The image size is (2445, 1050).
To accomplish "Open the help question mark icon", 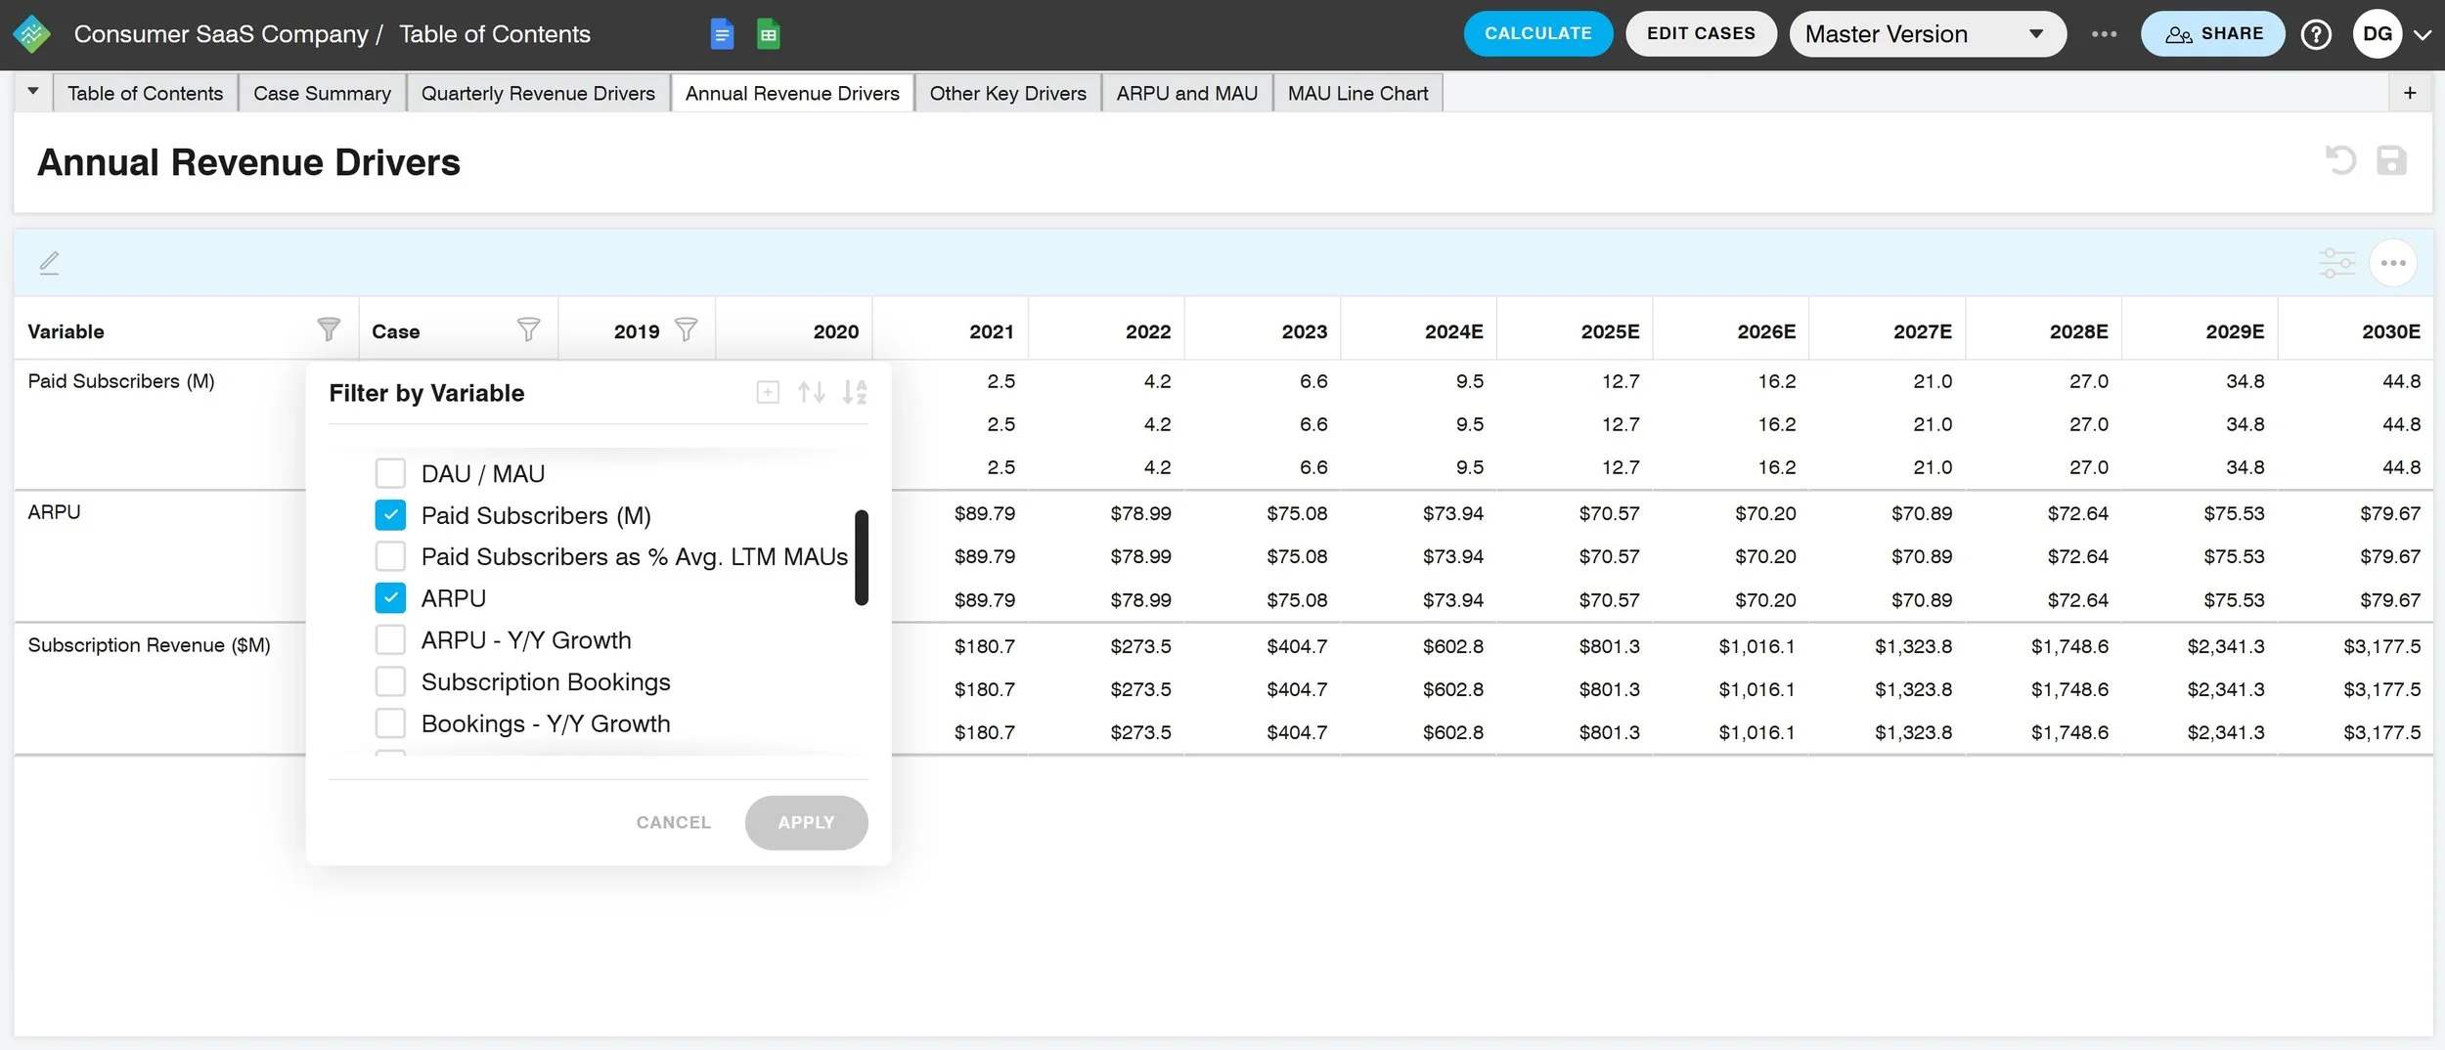I will coord(2316,34).
